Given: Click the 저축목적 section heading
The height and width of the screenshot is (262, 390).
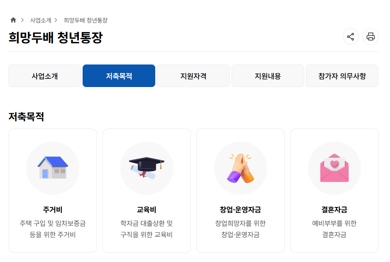Looking at the screenshot, I should click(26, 116).
